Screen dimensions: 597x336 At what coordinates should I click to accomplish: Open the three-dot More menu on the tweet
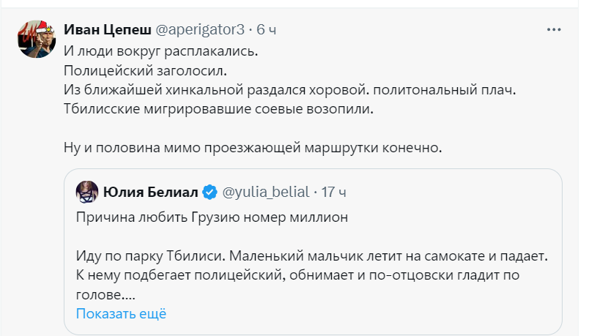(x=555, y=29)
